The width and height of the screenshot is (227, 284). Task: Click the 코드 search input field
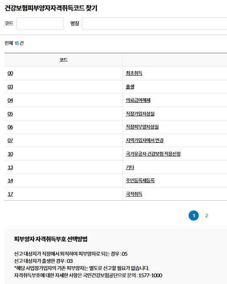click(40, 24)
